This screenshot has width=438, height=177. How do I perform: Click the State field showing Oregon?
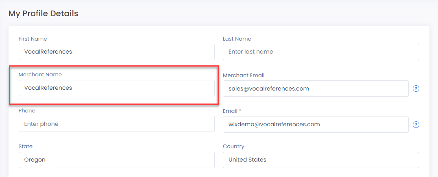pos(117,160)
